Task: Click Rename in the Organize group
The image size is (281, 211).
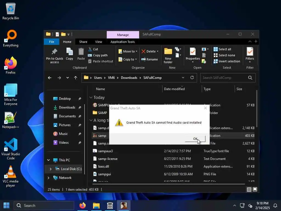Action: tap(150, 59)
